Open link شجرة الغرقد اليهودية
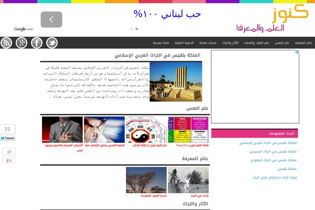Screen dimensions: 315x210 pos(154,196)
